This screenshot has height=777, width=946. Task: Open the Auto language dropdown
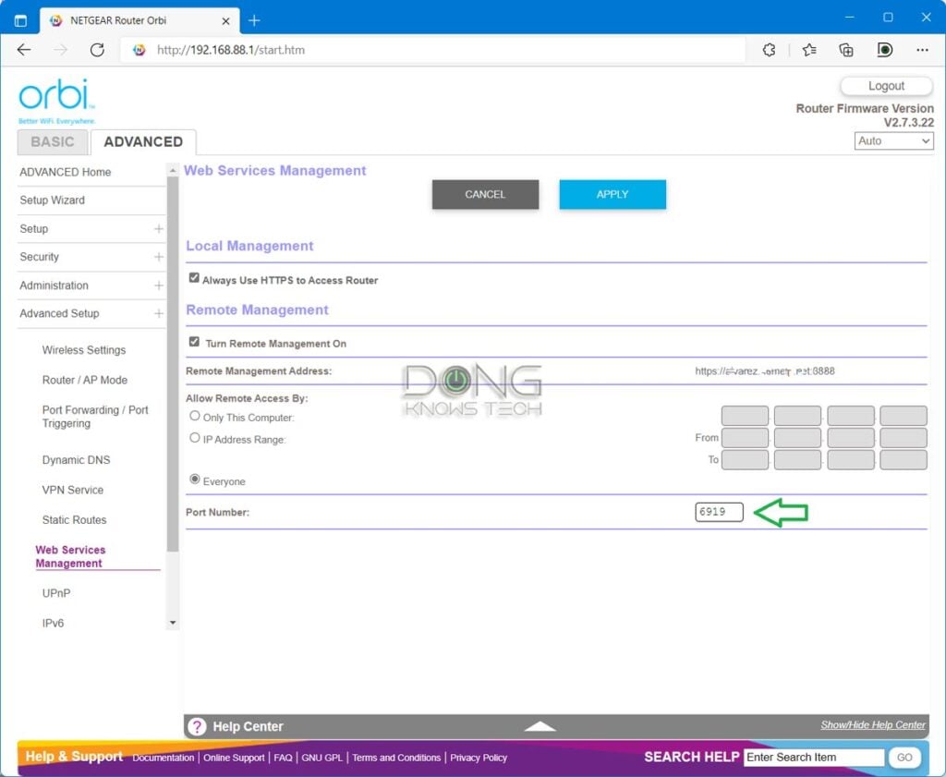tap(894, 141)
